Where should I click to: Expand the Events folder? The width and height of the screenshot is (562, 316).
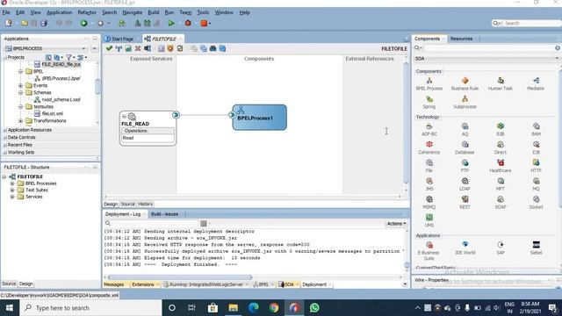21,86
